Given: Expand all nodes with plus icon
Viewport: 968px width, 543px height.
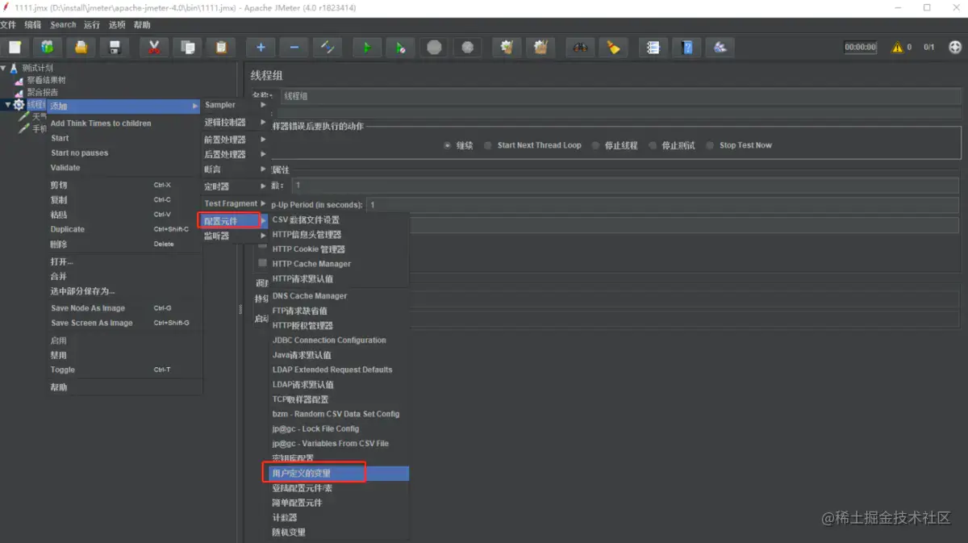Looking at the screenshot, I should [x=261, y=47].
